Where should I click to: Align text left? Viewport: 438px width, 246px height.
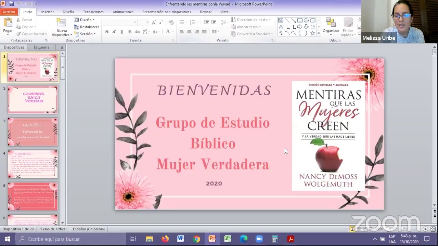pyautogui.click(x=182, y=31)
